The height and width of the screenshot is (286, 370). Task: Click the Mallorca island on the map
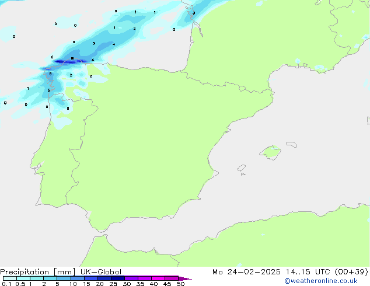(270, 152)
